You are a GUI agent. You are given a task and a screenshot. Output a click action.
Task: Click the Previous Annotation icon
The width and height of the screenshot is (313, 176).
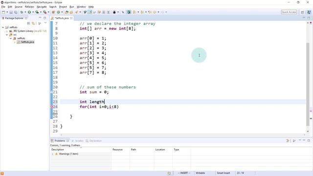[142, 12]
